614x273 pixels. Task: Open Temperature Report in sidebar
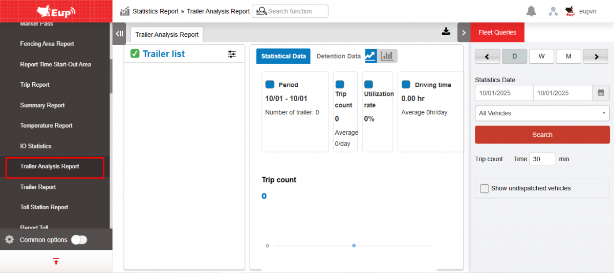46,126
